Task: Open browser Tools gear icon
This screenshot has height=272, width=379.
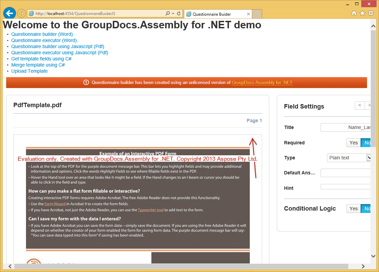Action: pos(371,13)
